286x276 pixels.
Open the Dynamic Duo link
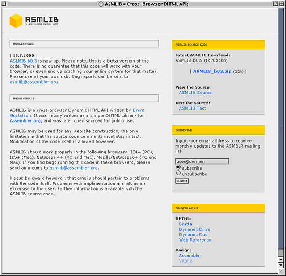pyautogui.click(x=193, y=235)
